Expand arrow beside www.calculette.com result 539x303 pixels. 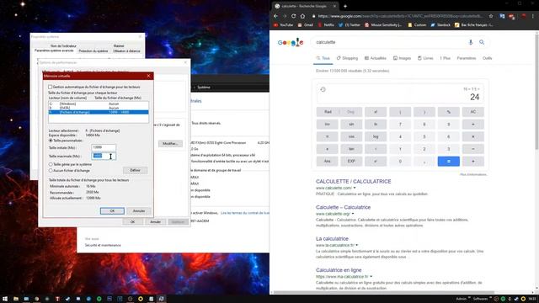[355, 188]
